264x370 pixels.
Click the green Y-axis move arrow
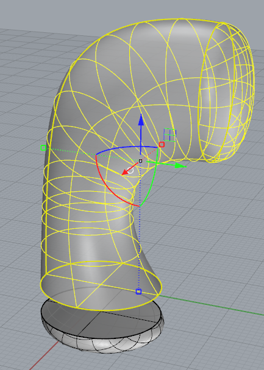[180, 166]
